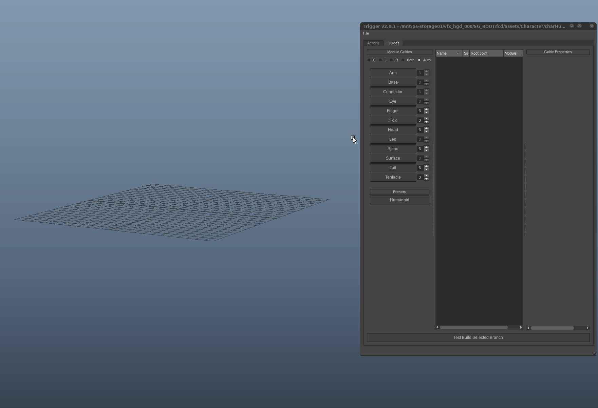Click the Finger count input field
This screenshot has height=408, width=598.
pos(420,111)
